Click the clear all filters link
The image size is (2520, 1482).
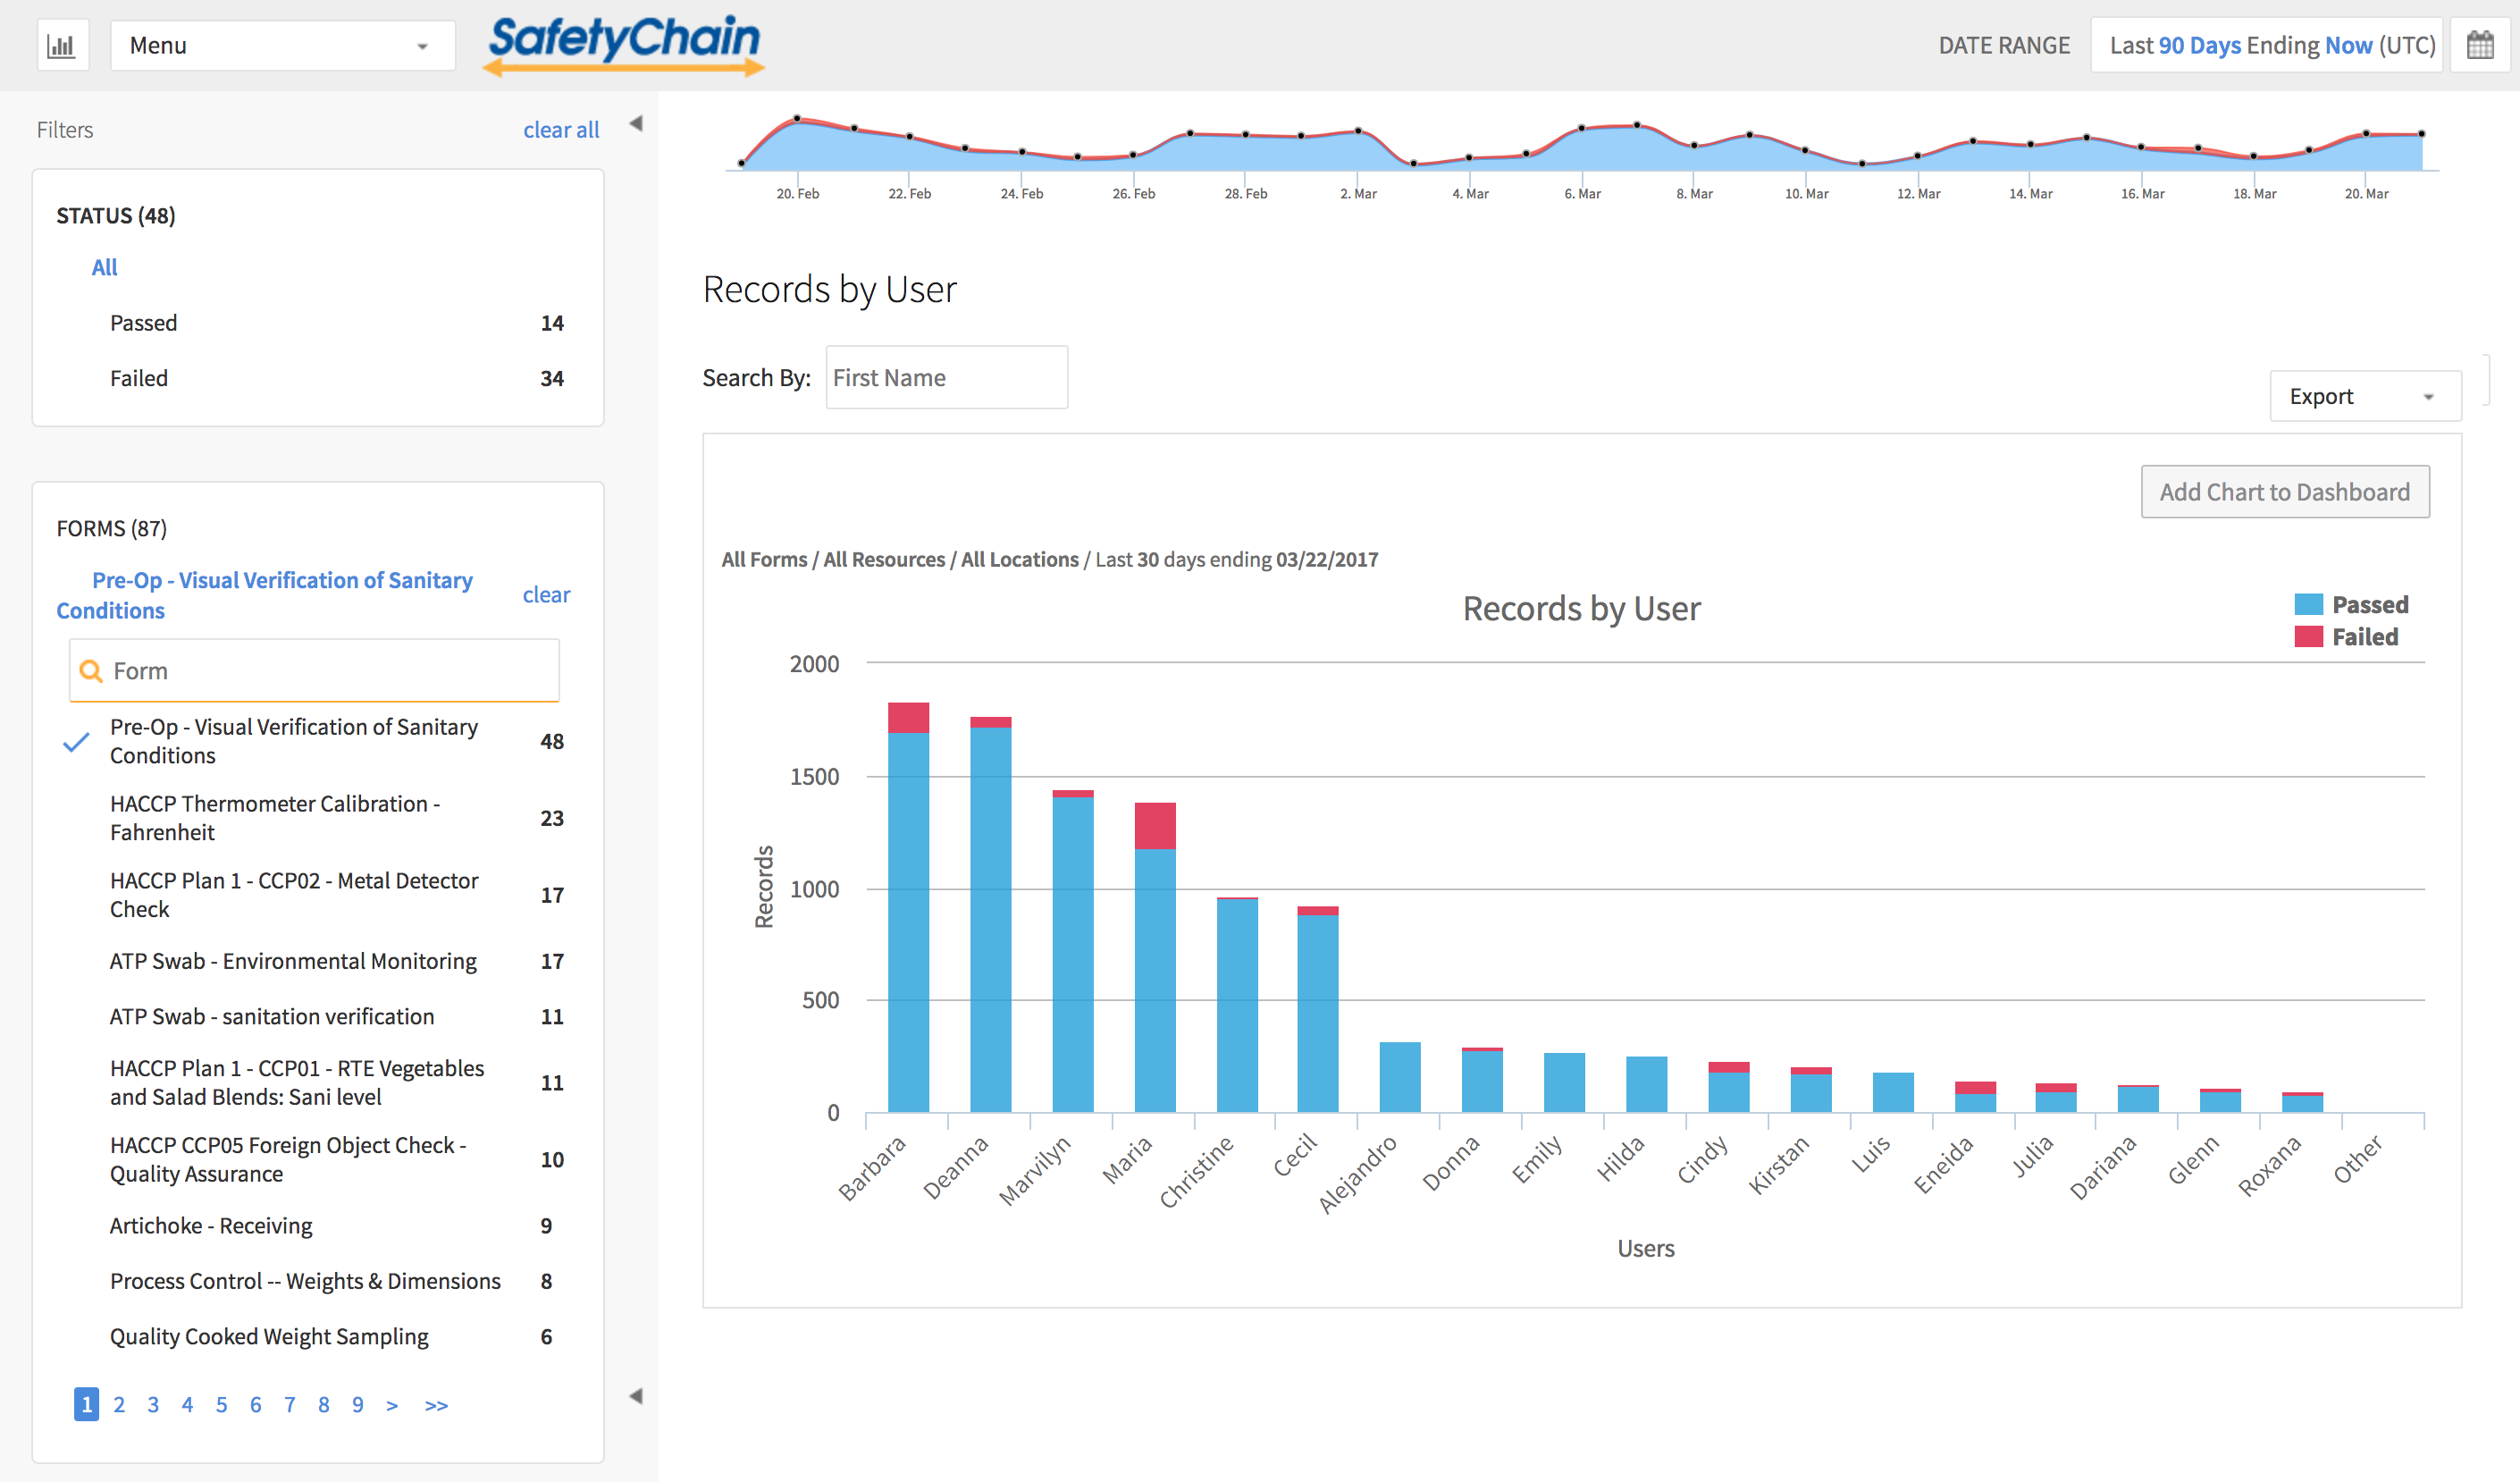coord(561,130)
